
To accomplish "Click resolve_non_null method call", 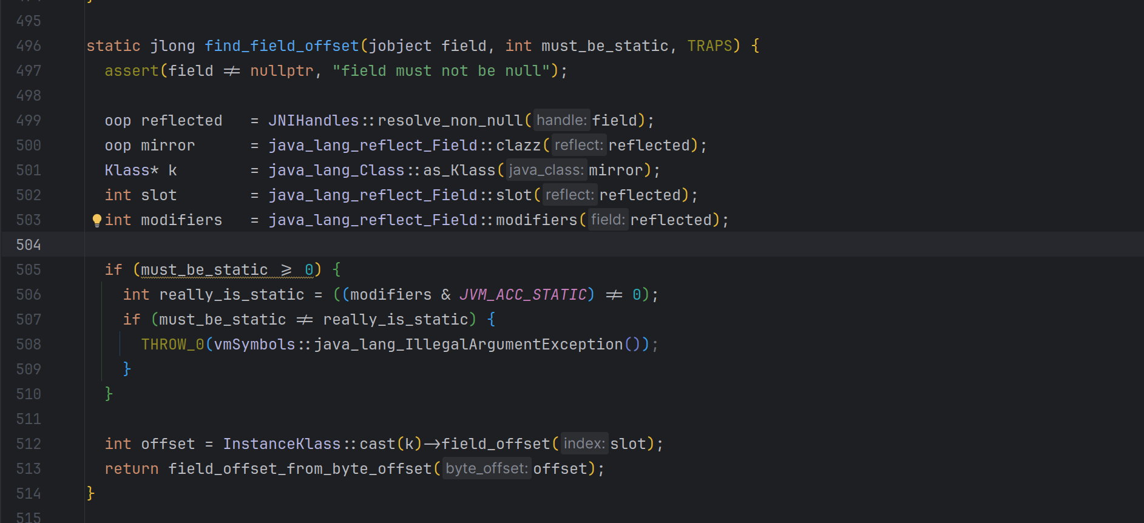I will (x=450, y=121).
